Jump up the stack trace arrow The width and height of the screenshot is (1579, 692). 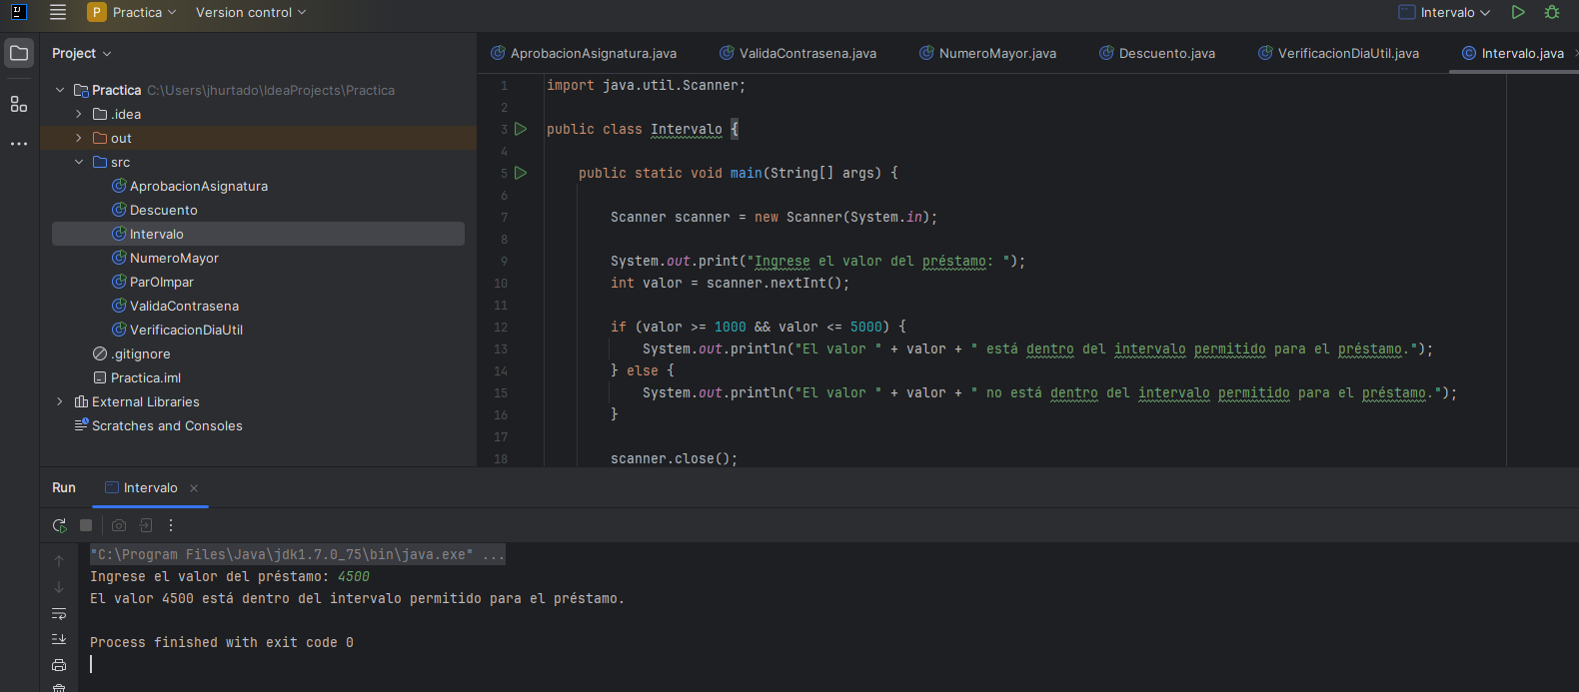coord(59,561)
